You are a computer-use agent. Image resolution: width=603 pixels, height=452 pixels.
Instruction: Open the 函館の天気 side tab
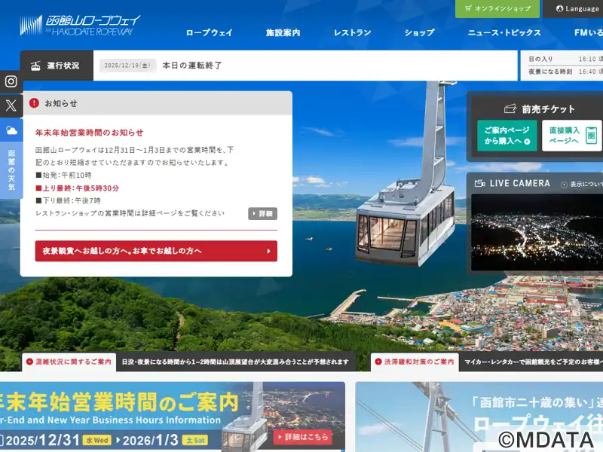click(11, 170)
